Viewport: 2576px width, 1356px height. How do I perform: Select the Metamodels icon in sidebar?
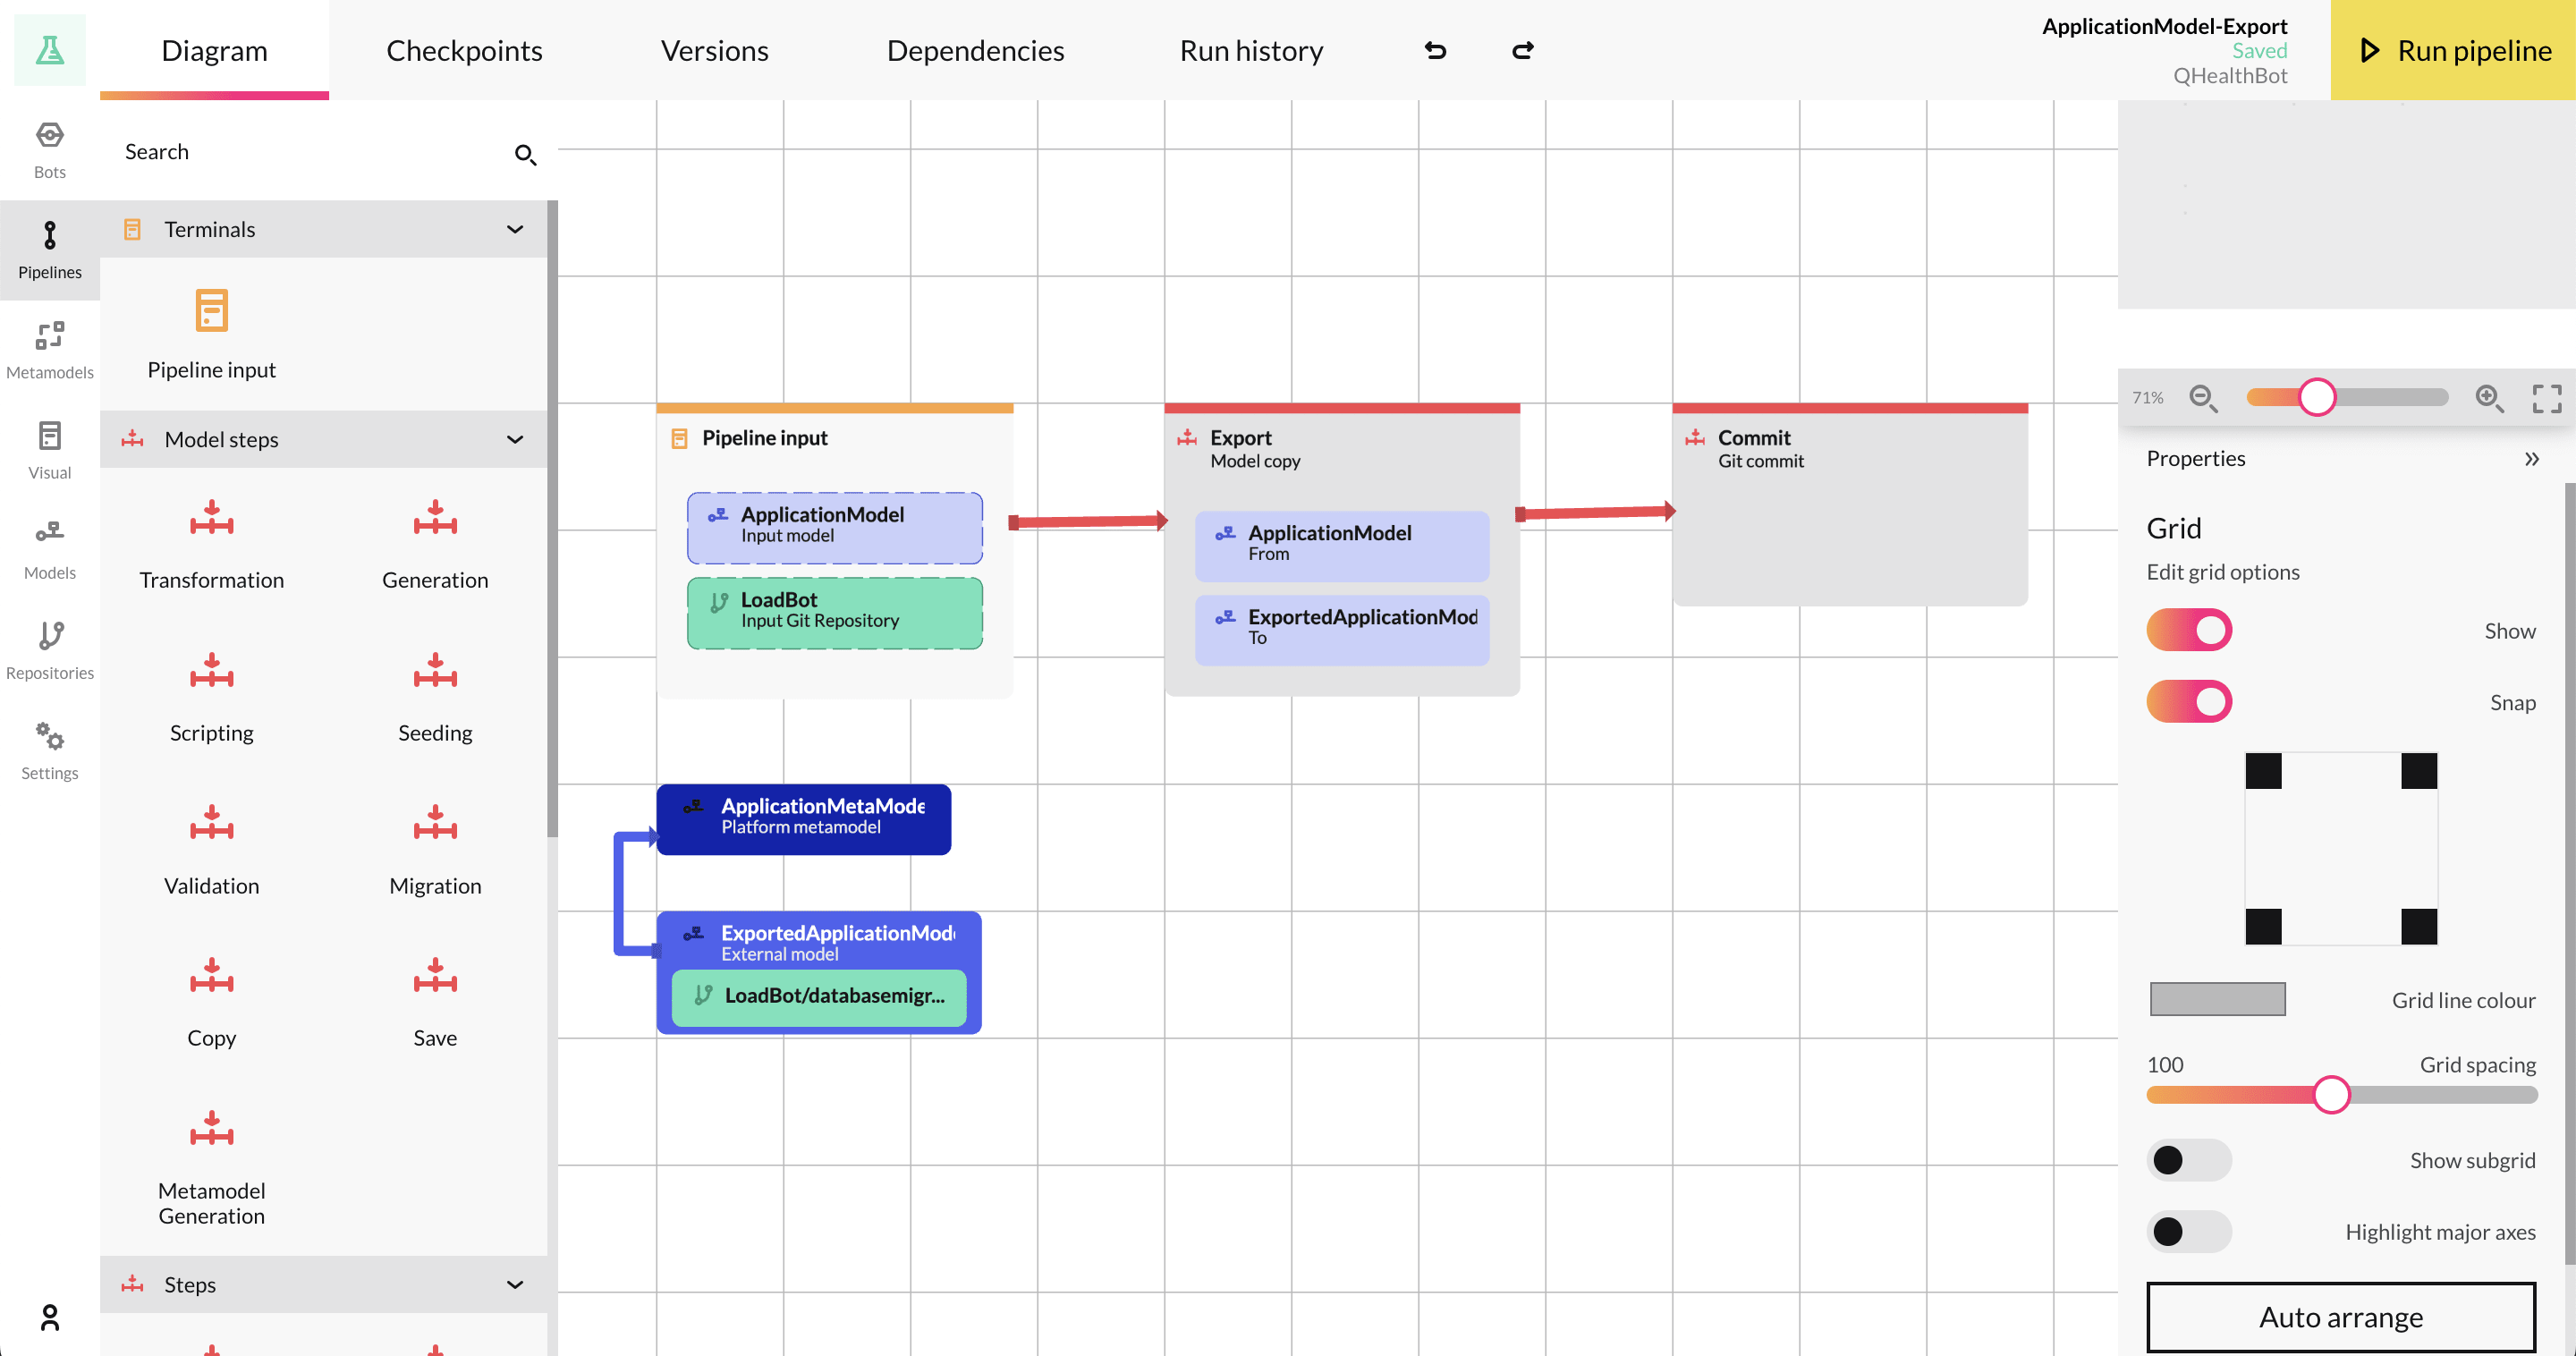coord(49,337)
